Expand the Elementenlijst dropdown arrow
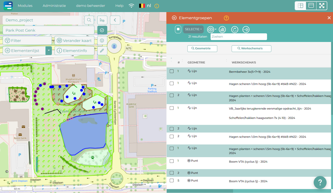333x193 pixels. [x=49, y=50]
